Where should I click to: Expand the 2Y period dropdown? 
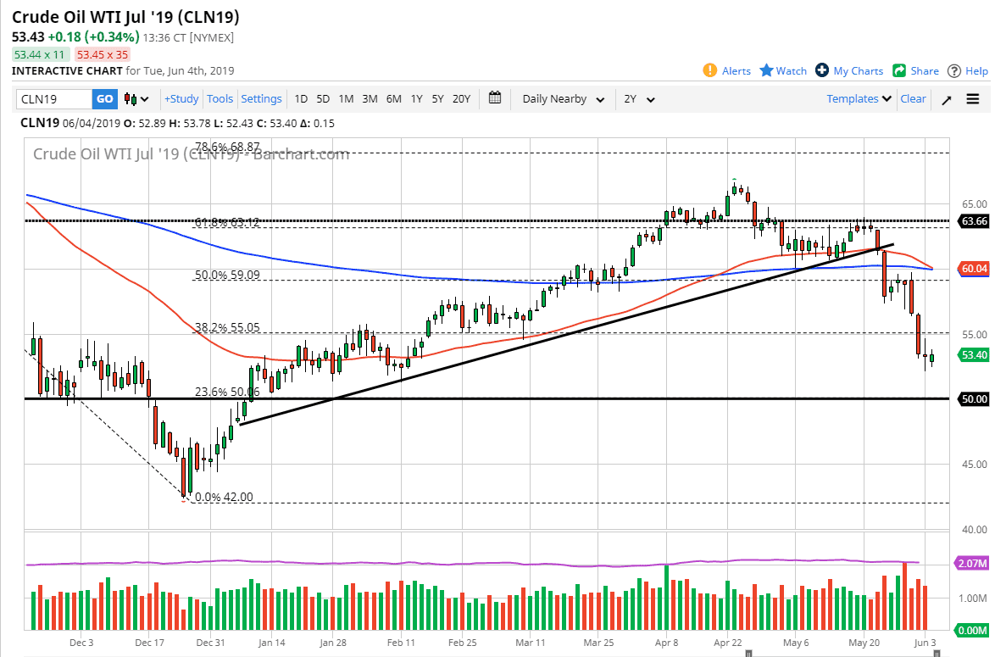click(x=639, y=99)
